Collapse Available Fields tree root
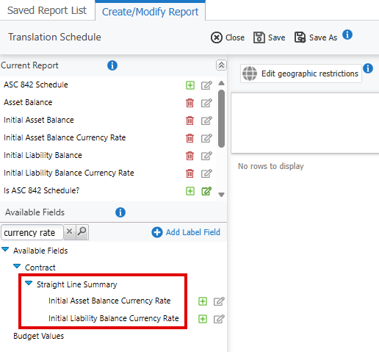 pos(5,249)
